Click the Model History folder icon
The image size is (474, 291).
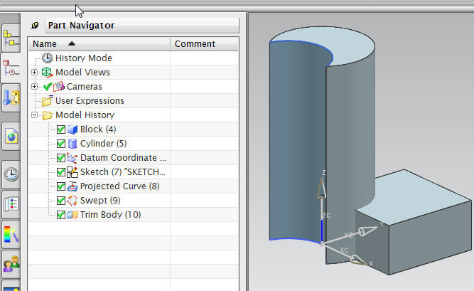pyautogui.click(x=47, y=115)
